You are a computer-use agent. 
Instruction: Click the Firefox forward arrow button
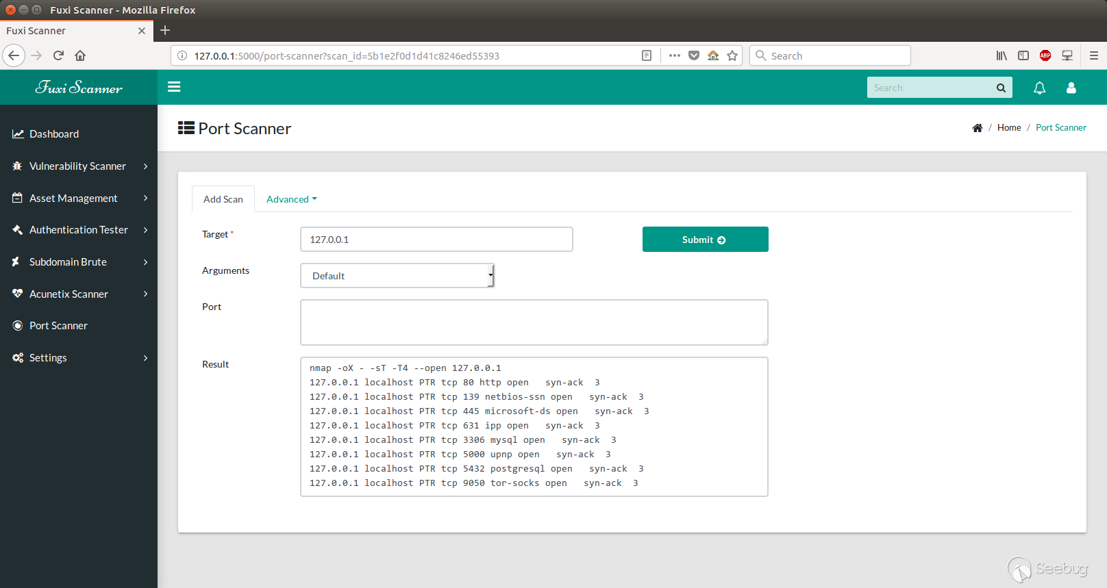[37, 55]
